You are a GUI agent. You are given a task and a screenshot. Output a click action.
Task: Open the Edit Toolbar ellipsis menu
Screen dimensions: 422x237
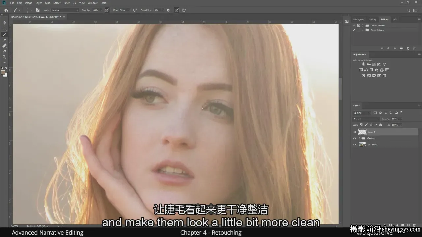[4, 63]
